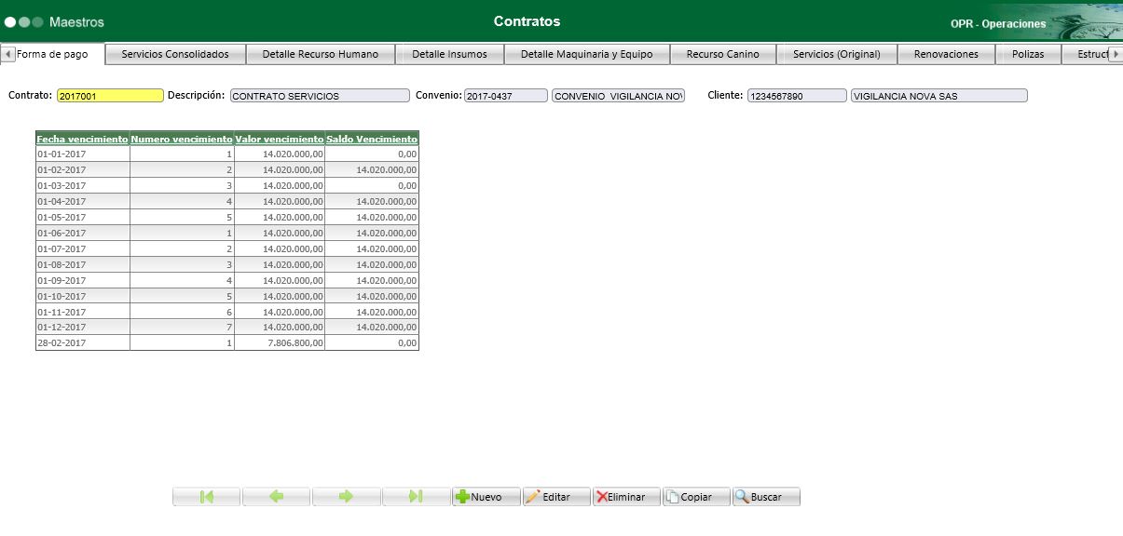1123x536 pixels.
Task: Sort by Saldo Vencimiento column header
Action: click(372, 139)
